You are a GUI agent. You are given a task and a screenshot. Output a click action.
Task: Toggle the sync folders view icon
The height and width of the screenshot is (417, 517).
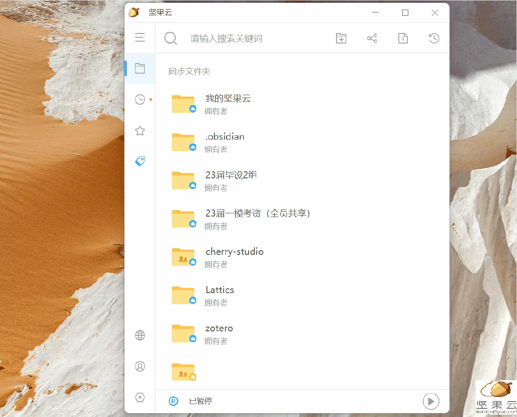139,68
